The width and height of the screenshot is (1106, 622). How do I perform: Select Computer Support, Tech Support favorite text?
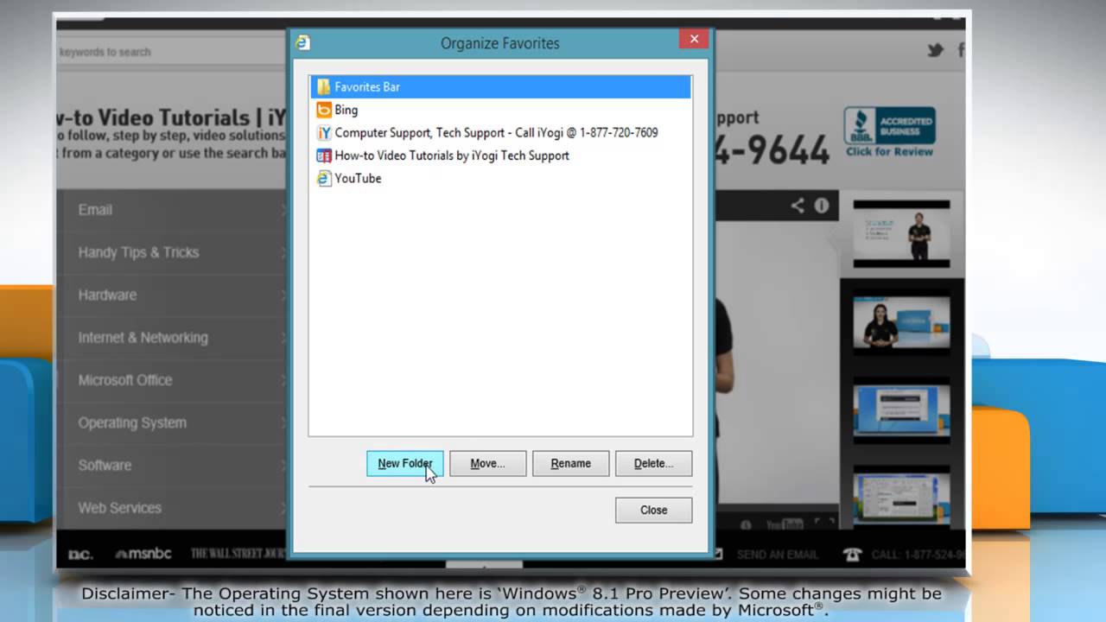click(x=496, y=133)
